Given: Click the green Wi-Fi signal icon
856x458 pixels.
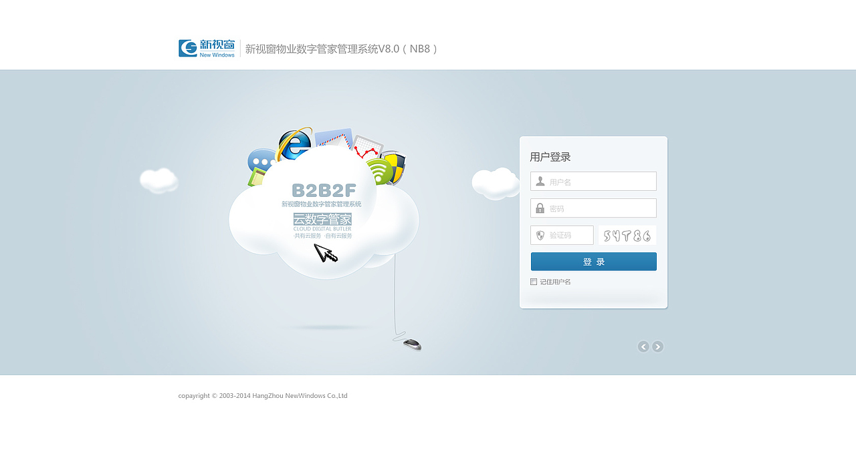Looking at the screenshot, I should tap(379, 172).
